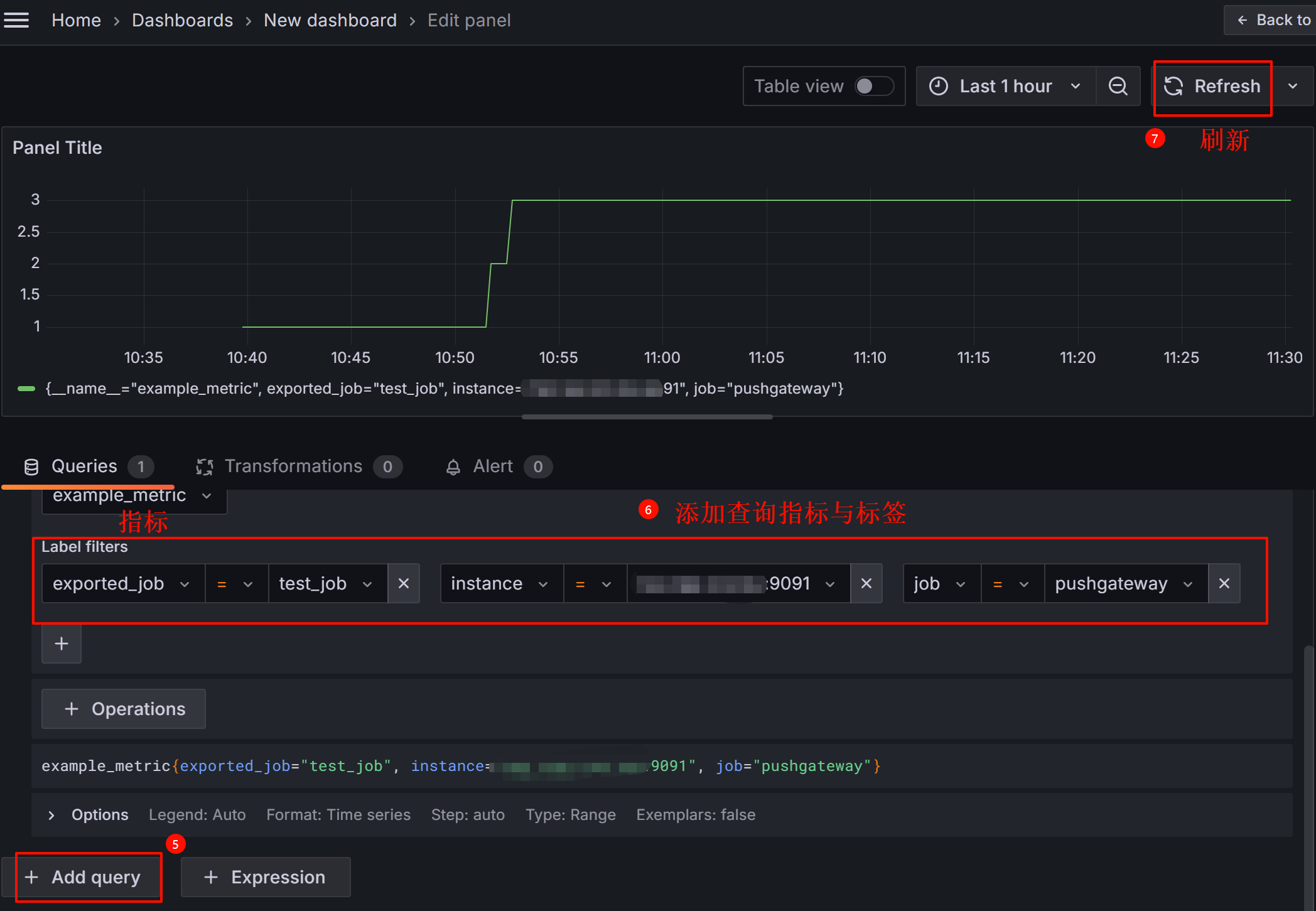Click the Back to dashboard arrow button
Viewport: 1316px width, 911px height.
click(1273, 20)
